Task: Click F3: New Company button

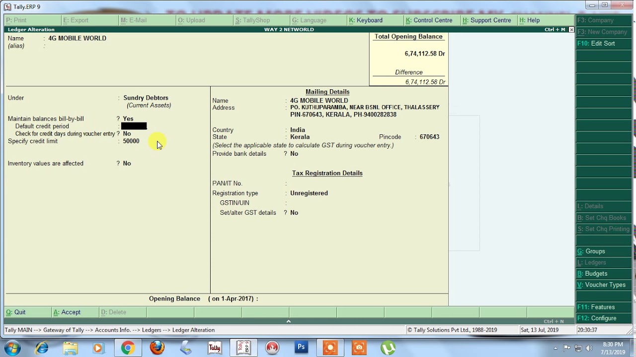Action: pos(603,32)
